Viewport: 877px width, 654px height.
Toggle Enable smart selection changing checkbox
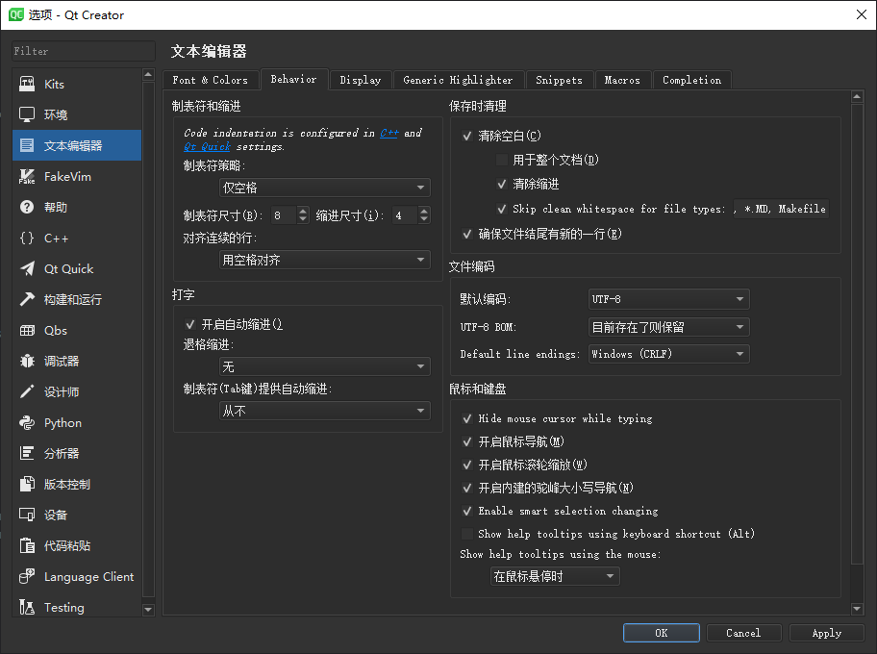pyautogui.click(x=467, y=512)
